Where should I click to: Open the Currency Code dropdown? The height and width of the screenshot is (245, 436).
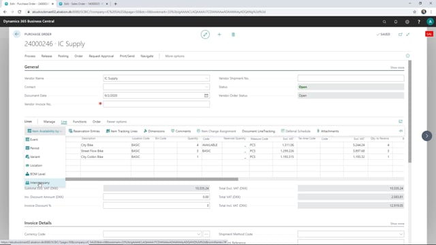click(x=198, y=234)
